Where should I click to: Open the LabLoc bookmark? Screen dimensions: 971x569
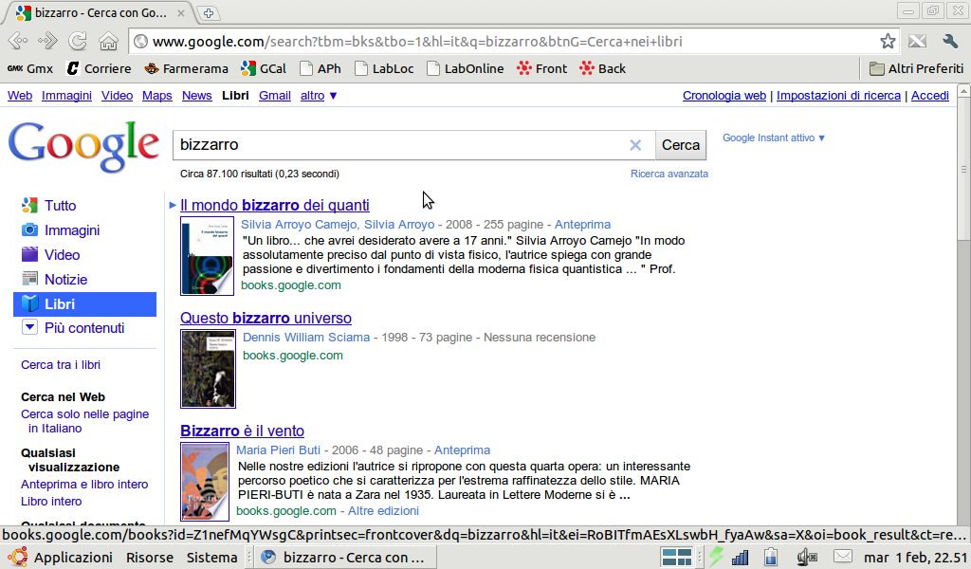tap(384, 68)
